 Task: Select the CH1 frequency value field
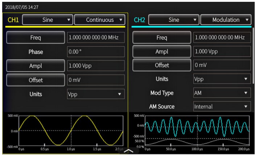[x=96, y=37]
